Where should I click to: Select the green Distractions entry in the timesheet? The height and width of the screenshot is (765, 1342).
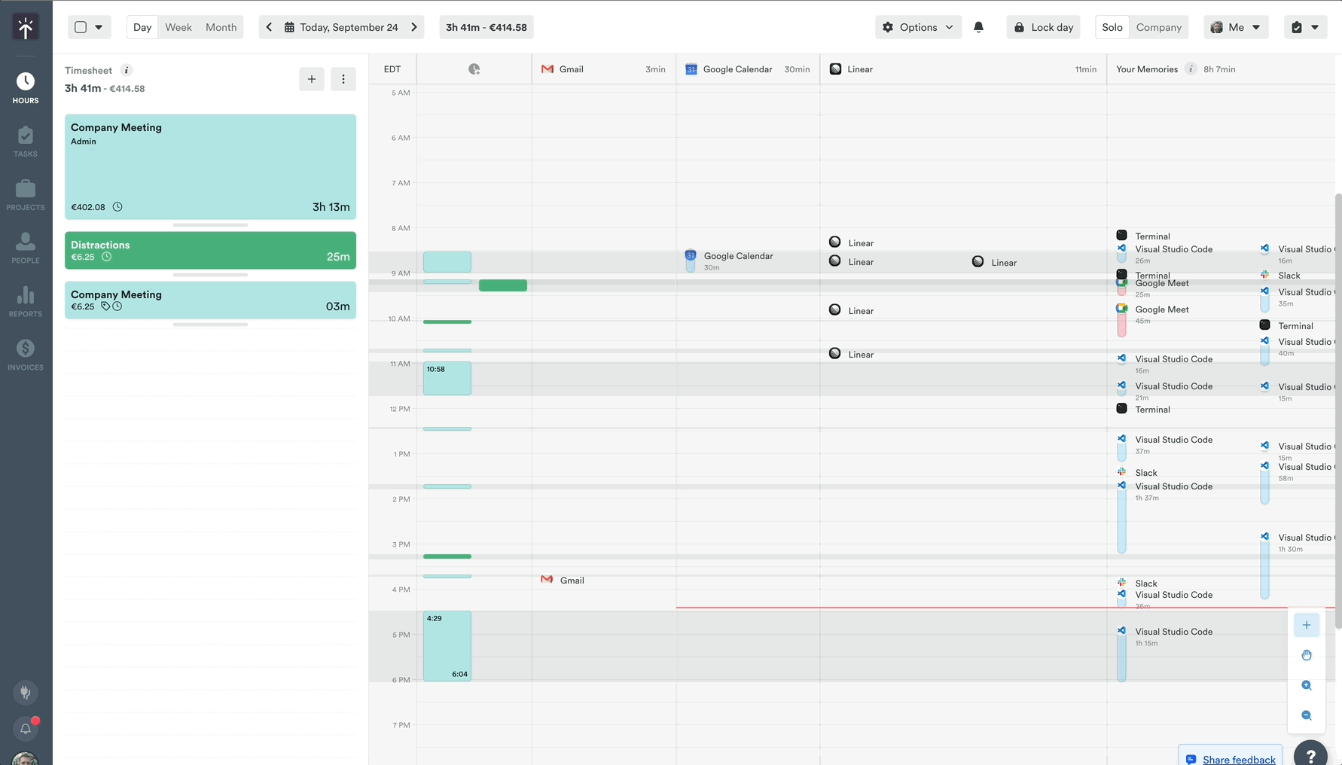point(210,250)
